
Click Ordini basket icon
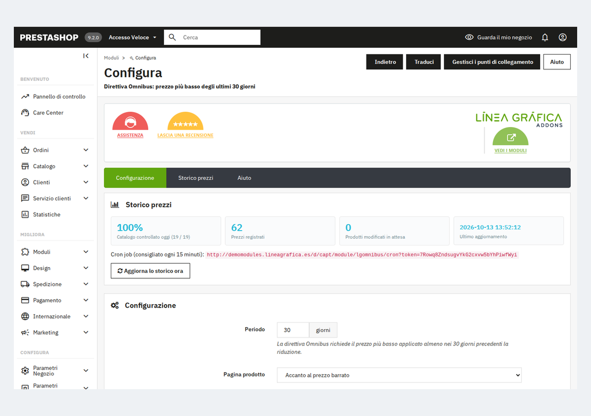click(x=25, y=150)
